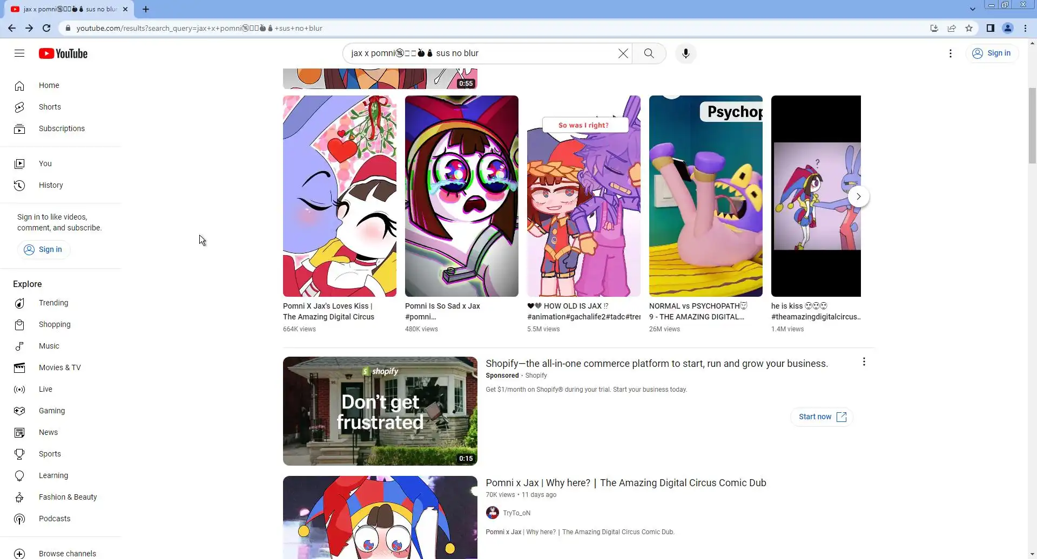Image resolution: width=1037 pixels, height=559 pixels.
Task: Click the page vertical scrollbar thumb
Action: tap(1033, 125)
